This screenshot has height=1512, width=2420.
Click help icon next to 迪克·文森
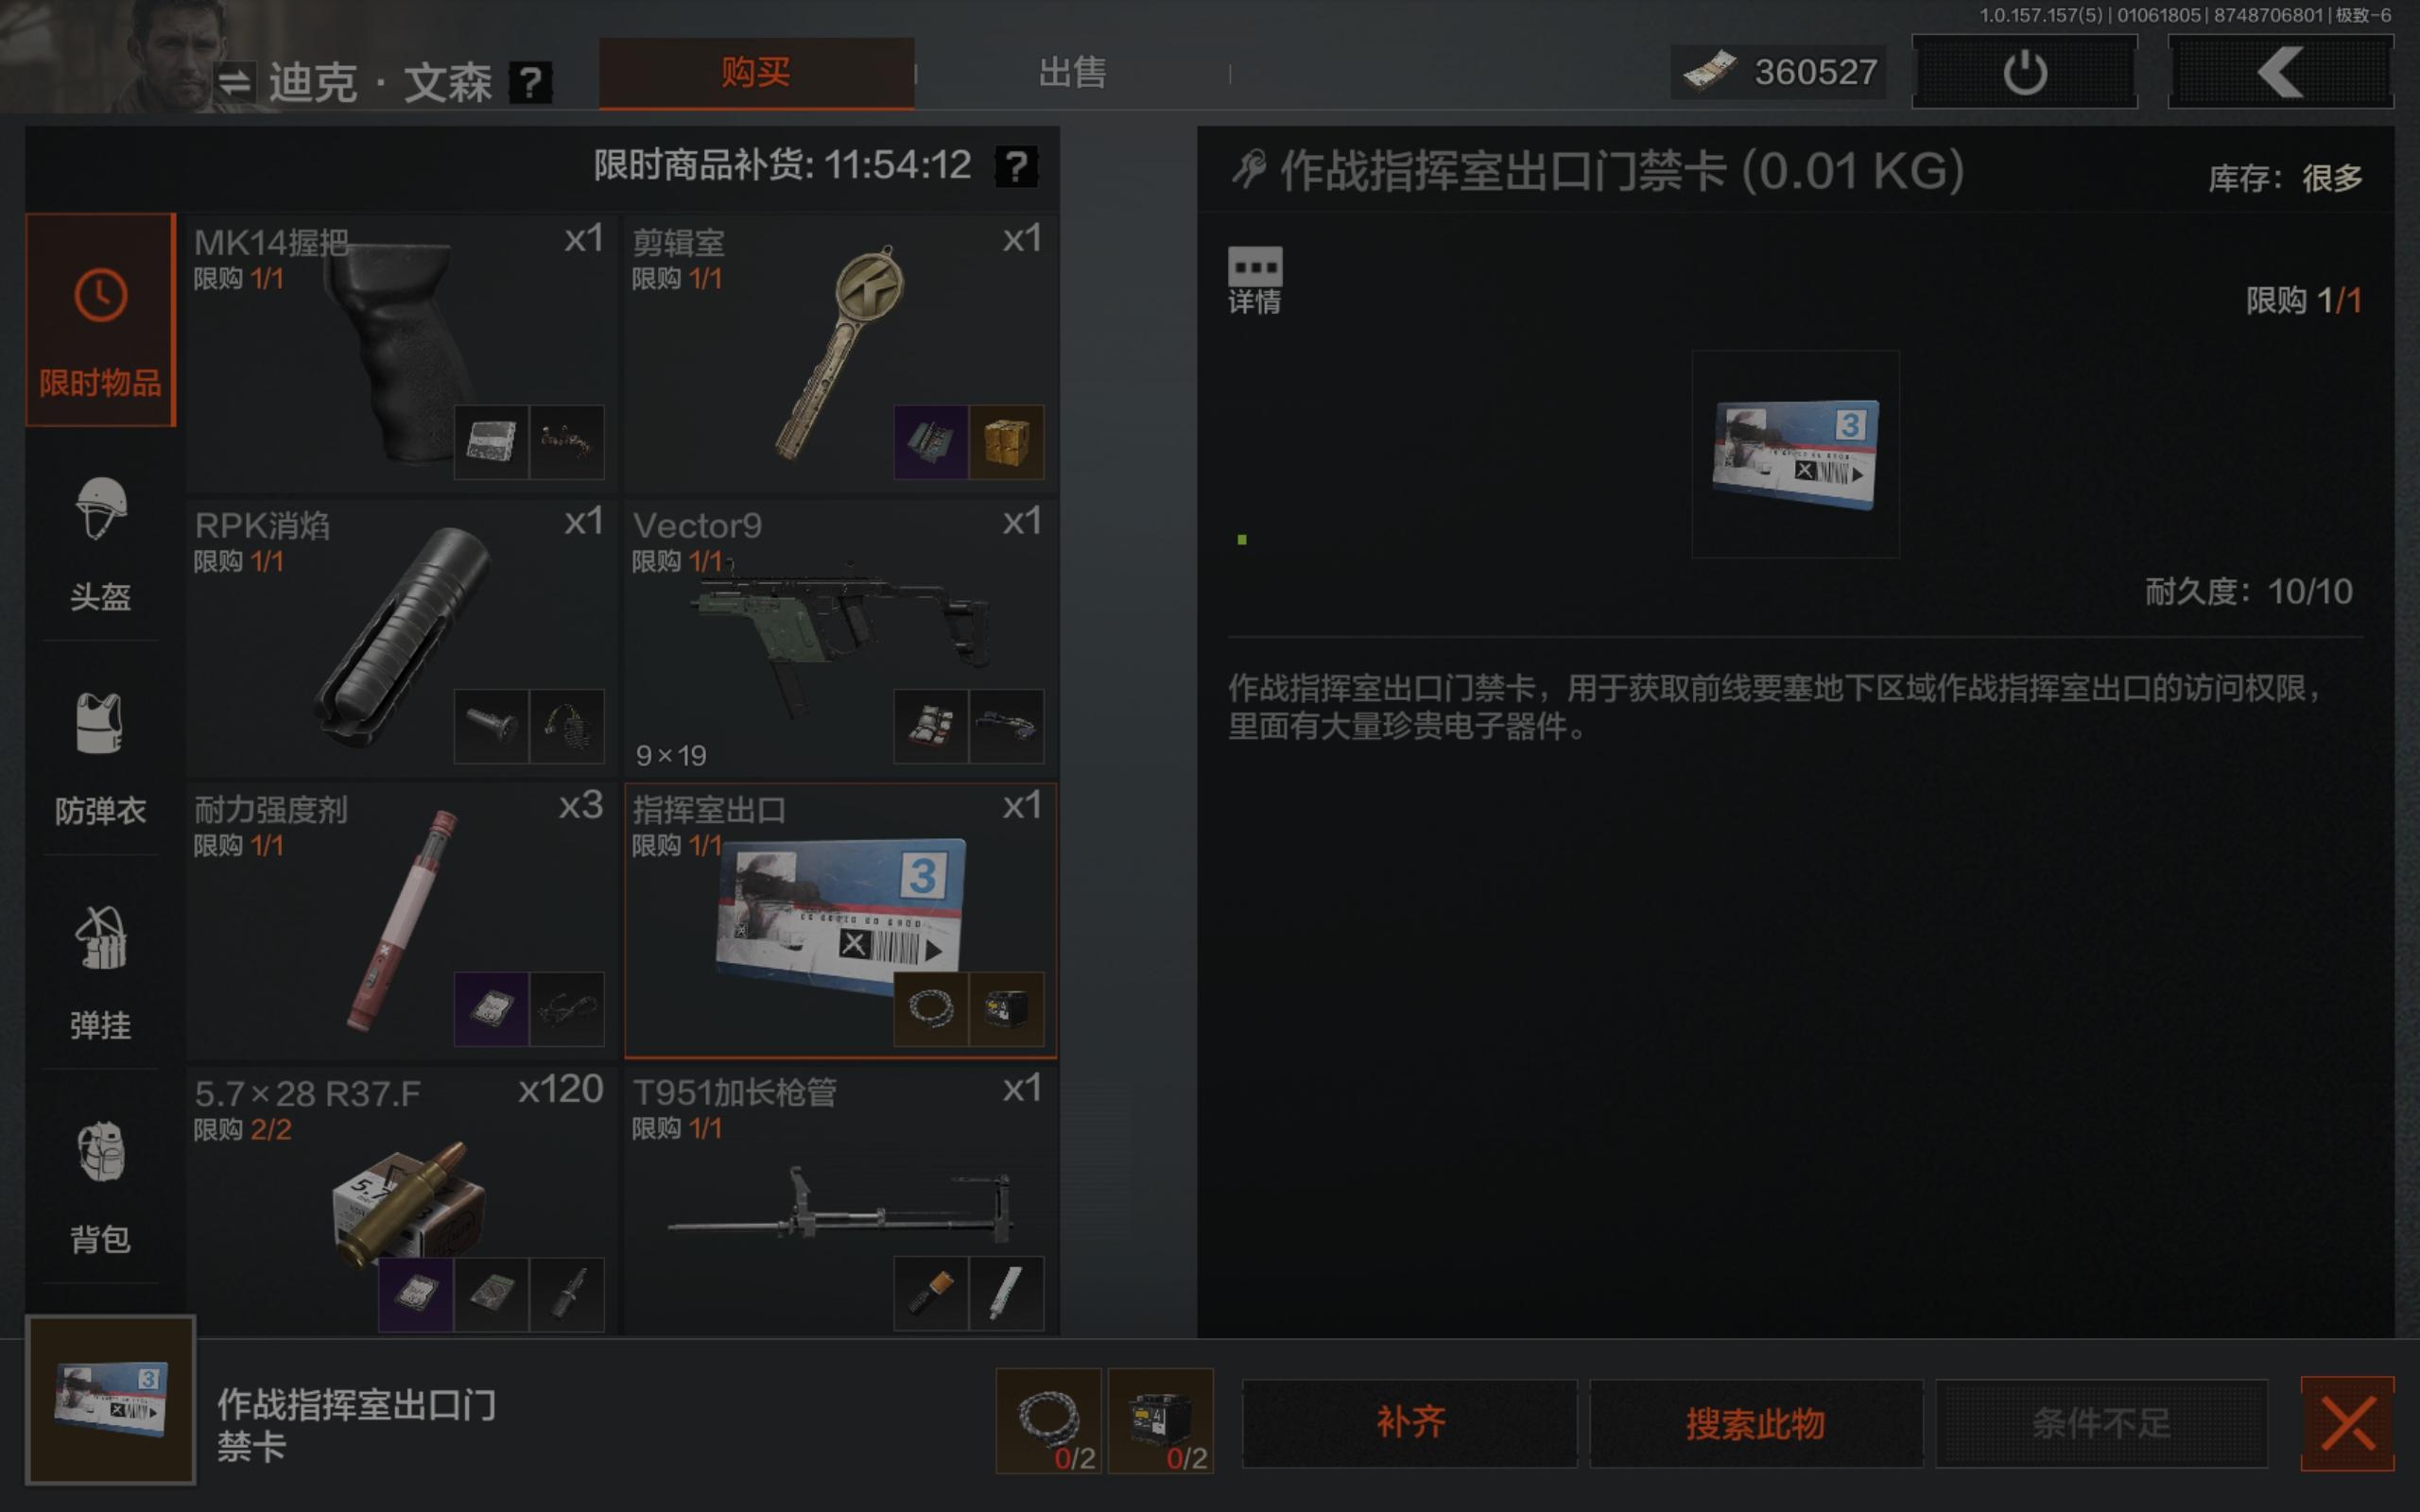(530, 82)
